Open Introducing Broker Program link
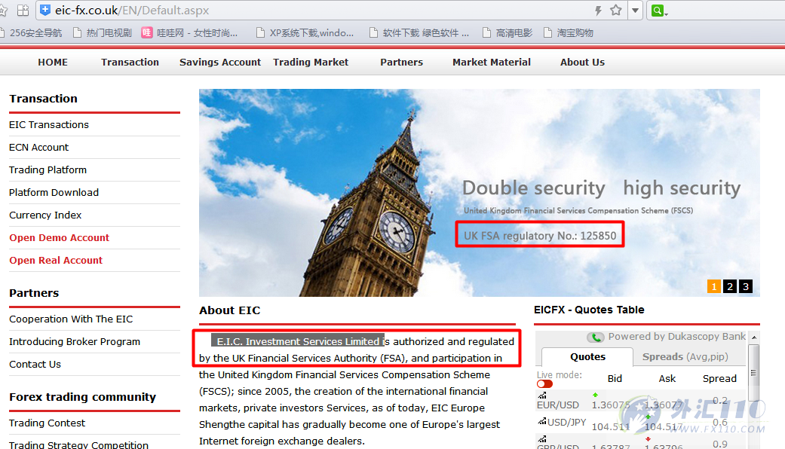785x449 pixels. [x=75, y=342]
